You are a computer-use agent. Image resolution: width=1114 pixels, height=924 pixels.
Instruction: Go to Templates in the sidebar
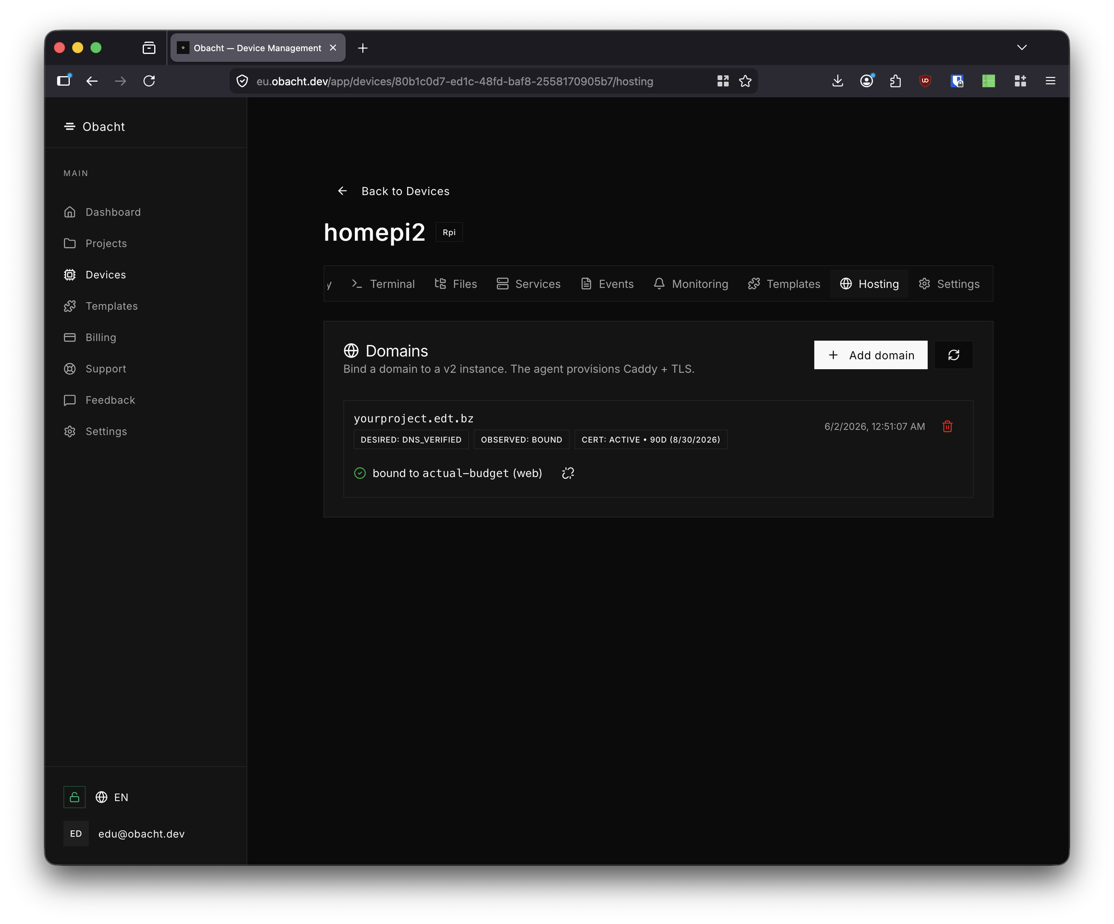100,306
